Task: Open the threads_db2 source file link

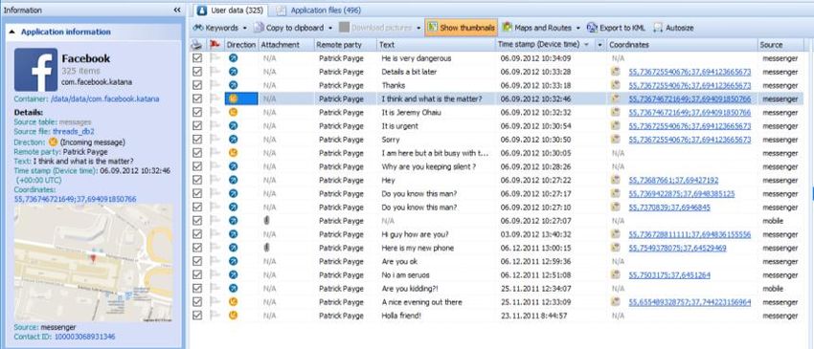Action: (73, 132)
